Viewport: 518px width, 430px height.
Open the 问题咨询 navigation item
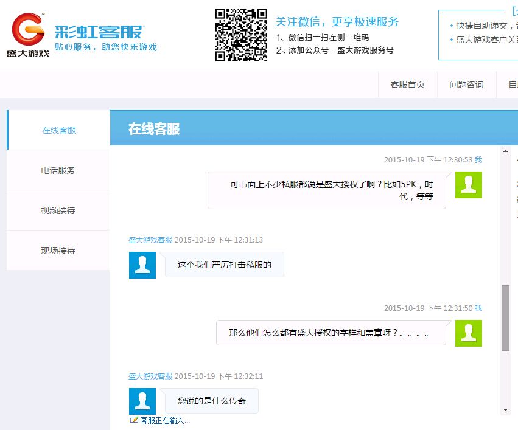466,85
